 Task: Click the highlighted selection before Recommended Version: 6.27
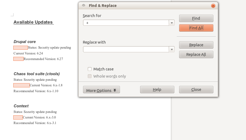[x=19, y=59]
